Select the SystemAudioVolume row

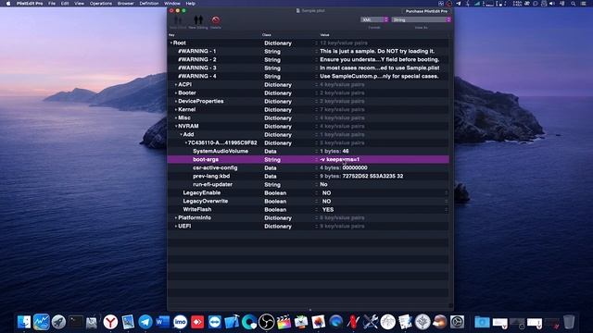[309, 151]
